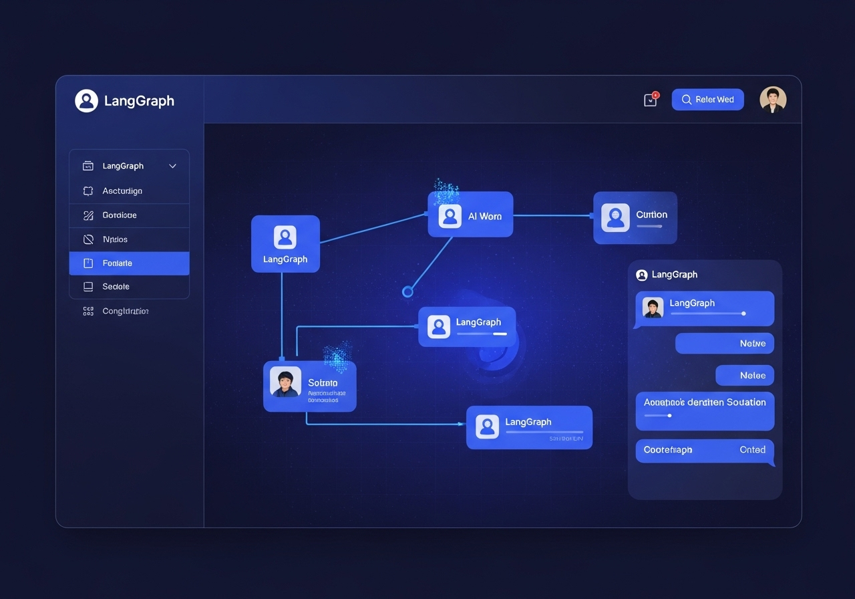Select Nrtdos in the sidebar
The height and width of the screenshot is (599, 855).
point(129,239)
